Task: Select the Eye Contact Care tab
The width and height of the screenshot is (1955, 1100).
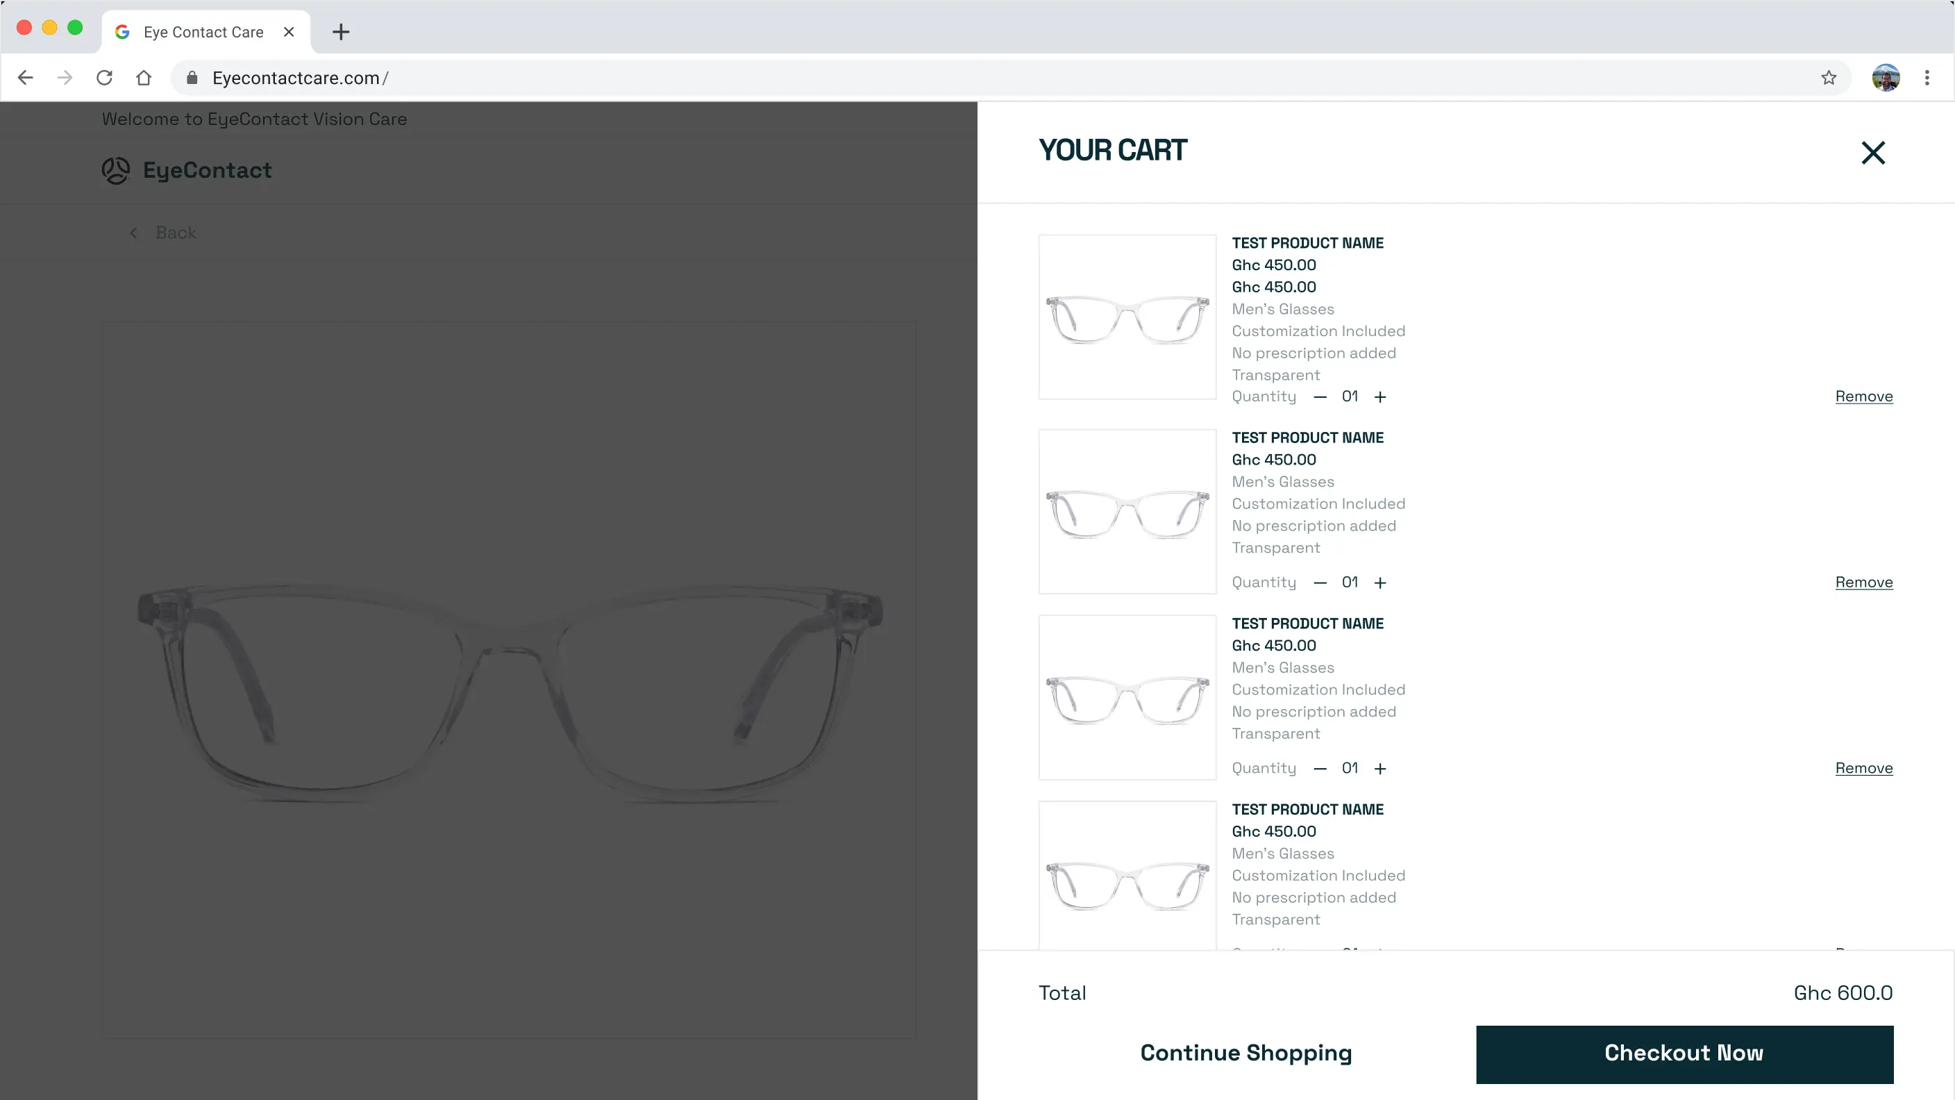Action: (x=205, y=32)
